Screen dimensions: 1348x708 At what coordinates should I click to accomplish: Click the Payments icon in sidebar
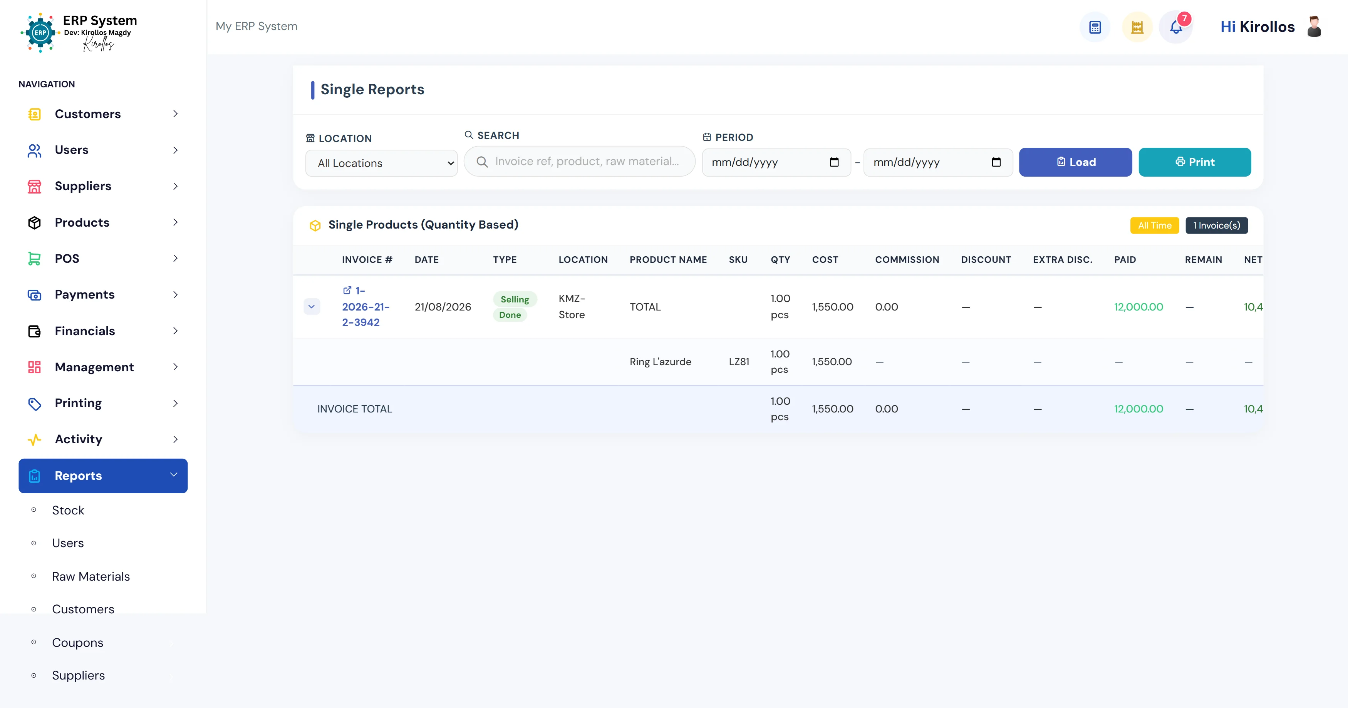(x=35, y=295)
